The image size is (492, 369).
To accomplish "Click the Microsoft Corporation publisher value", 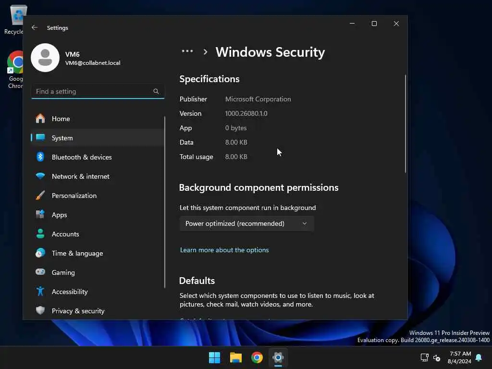I will (x=258, y=99).
